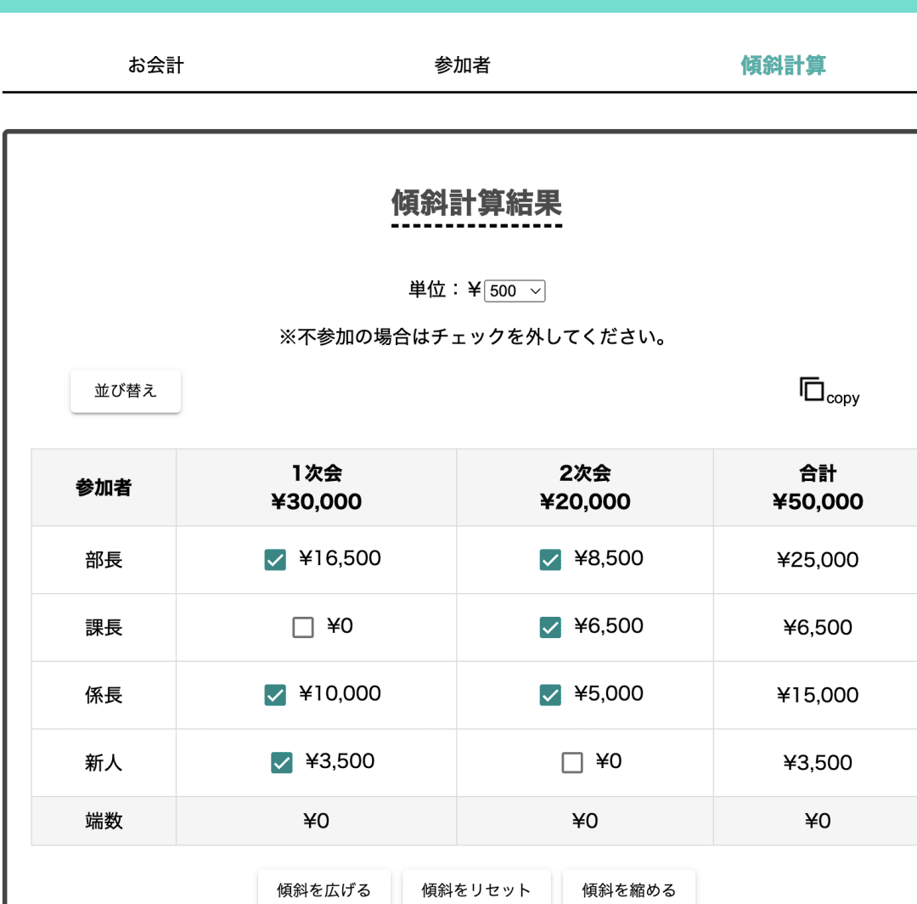The image size is (917, 904).
Task: Switch to the お会計 tab
Action: tap(155, 65)
